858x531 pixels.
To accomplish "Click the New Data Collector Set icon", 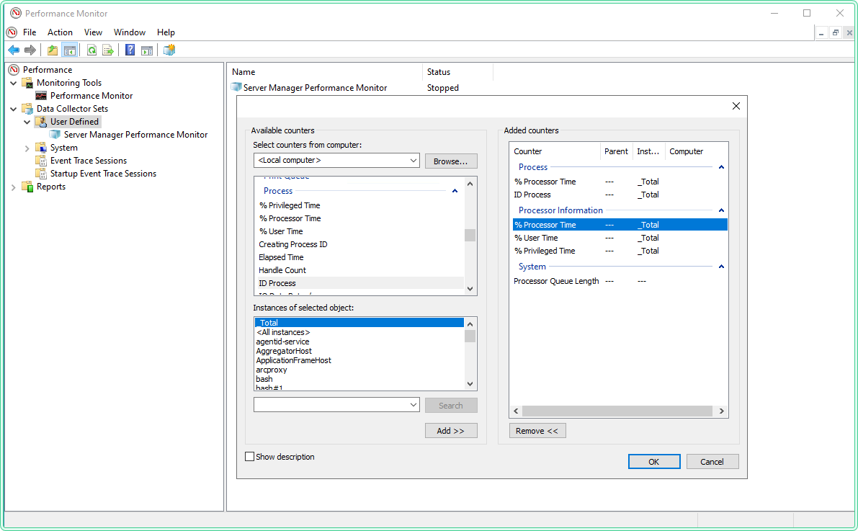I will (x=169, y=50).
